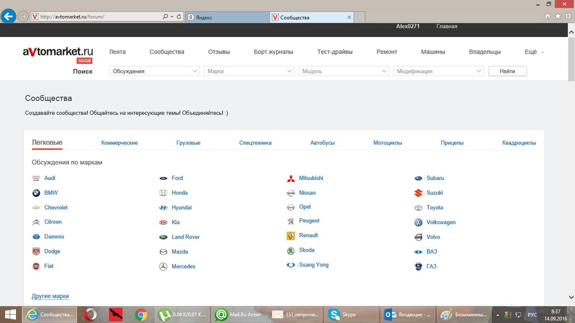This screenshot has height=323, width=575.
Task: Click the Volvo logo icon
Action: pyautogui.click(x=418, y=237)
